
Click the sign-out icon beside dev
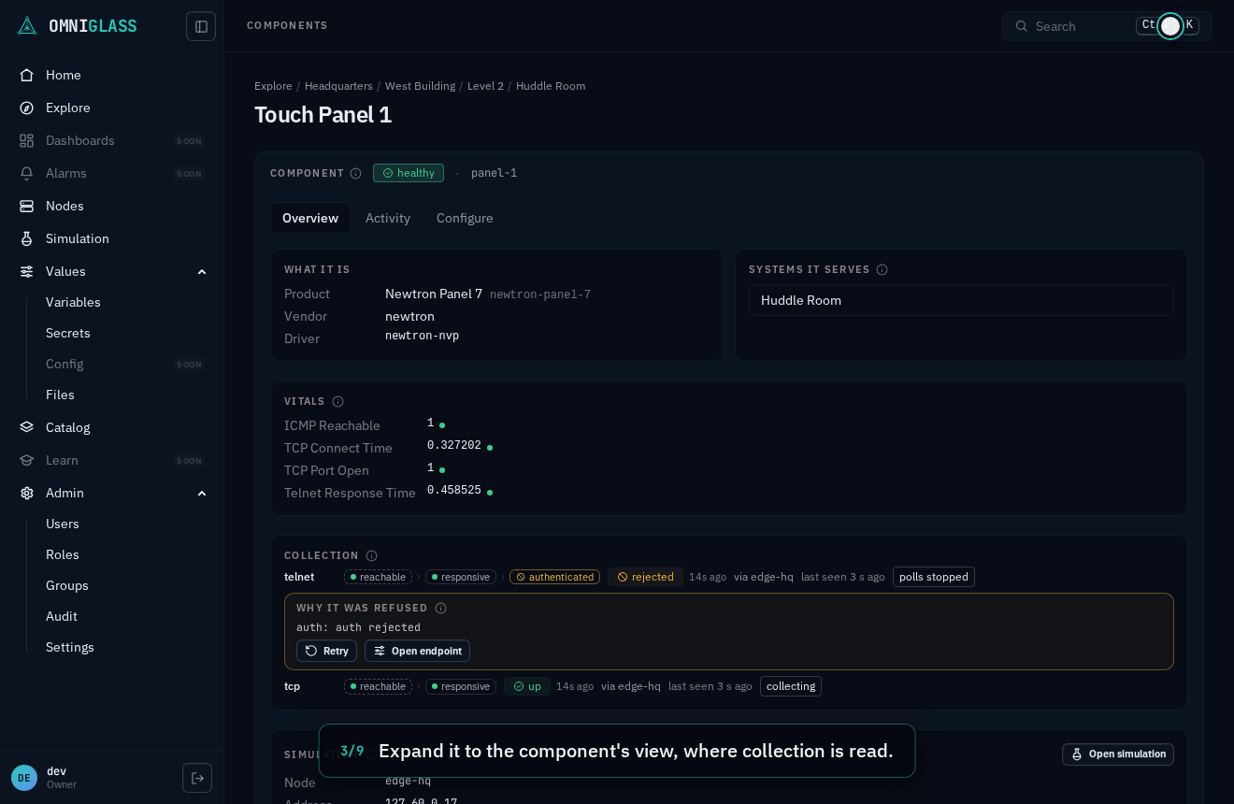(197, 778)
